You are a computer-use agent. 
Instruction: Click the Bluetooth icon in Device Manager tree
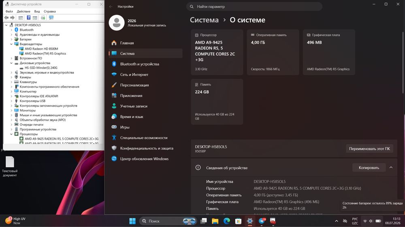coord(16,30)
